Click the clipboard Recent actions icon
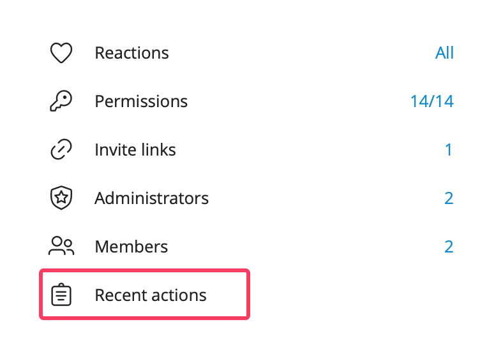 pos(61,295)
